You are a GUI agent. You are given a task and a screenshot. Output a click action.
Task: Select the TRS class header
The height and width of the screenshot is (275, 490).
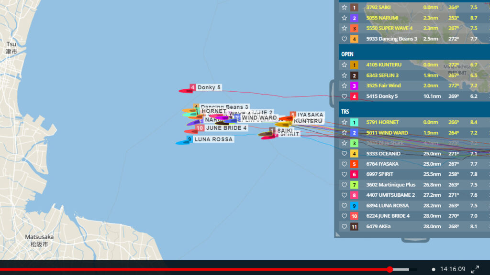tap(345, 112)
